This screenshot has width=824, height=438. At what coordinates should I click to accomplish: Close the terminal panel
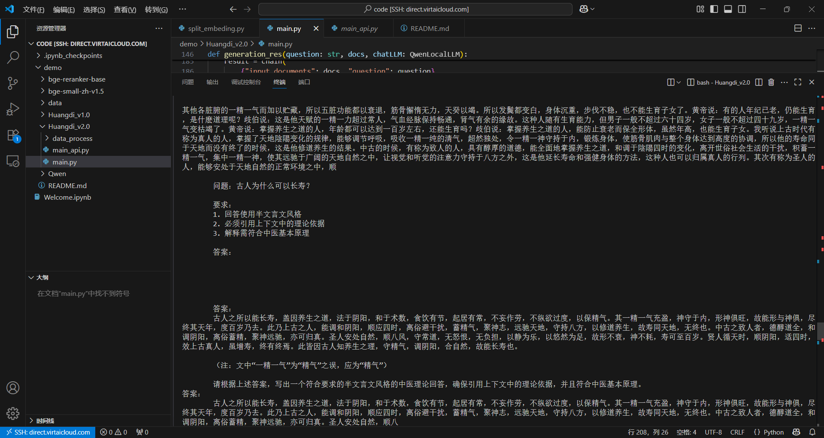[x=812, y=82]
